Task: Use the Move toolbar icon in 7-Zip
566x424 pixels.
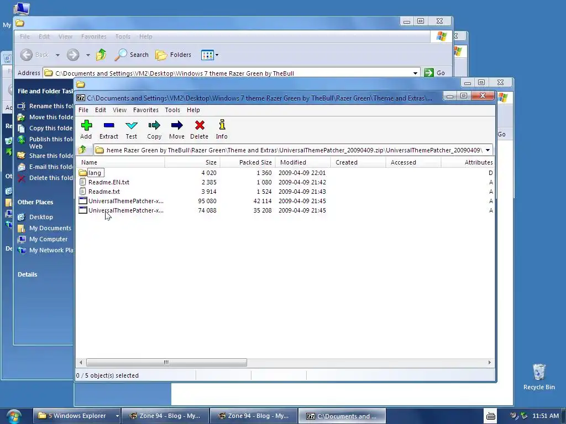Action: pos(177,129)
